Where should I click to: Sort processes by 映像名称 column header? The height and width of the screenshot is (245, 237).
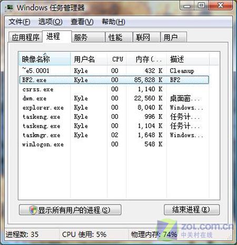[x=45, y=59]
